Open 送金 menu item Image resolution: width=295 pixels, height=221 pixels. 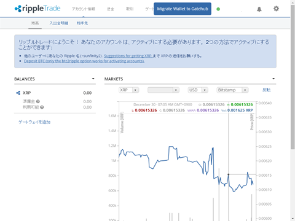point(110,9)
